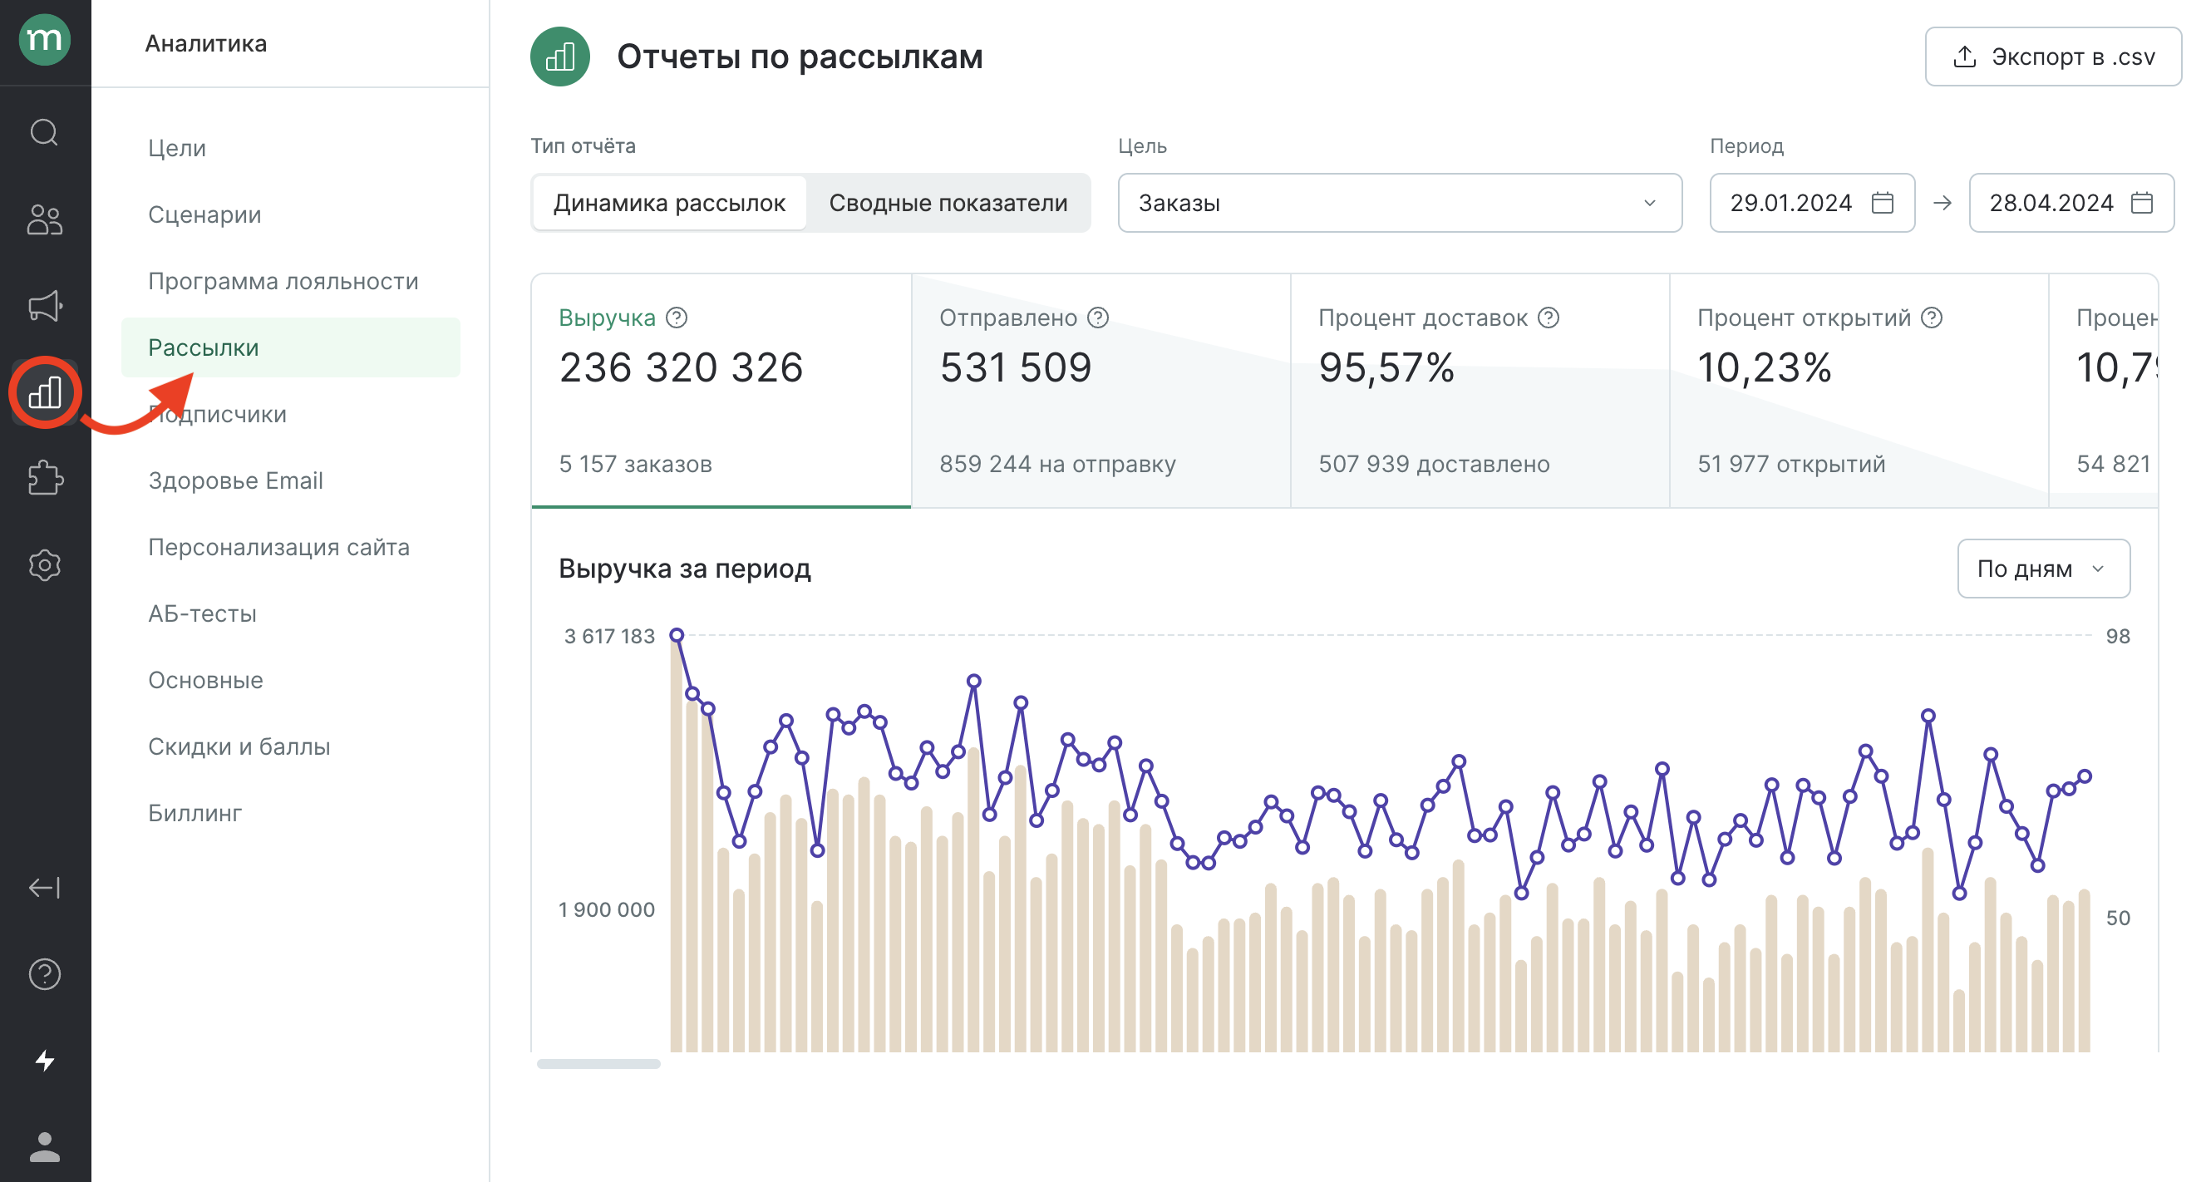Image resolution: width=2201 pixels, height=1182 pixels.
Task: Open the Сценарии menu item
Action: coord(204,214)
